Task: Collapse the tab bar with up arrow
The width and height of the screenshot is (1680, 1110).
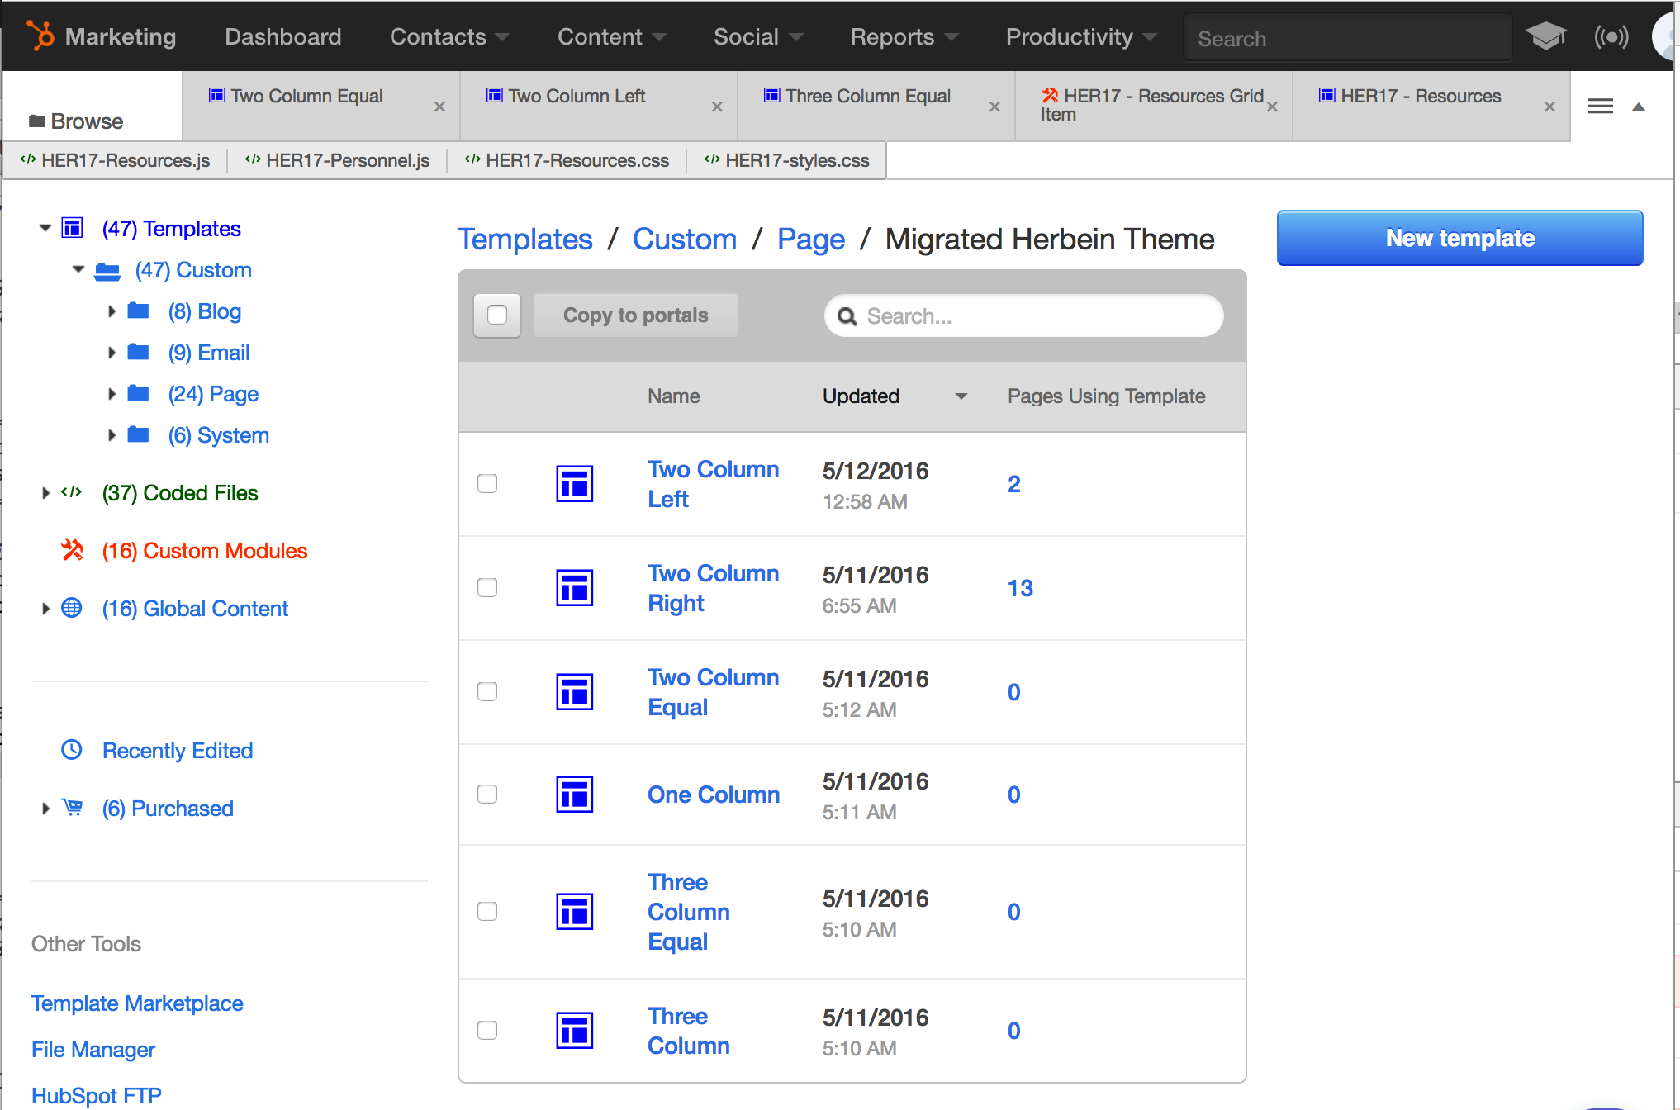Action: click(x=1639, y=107)
